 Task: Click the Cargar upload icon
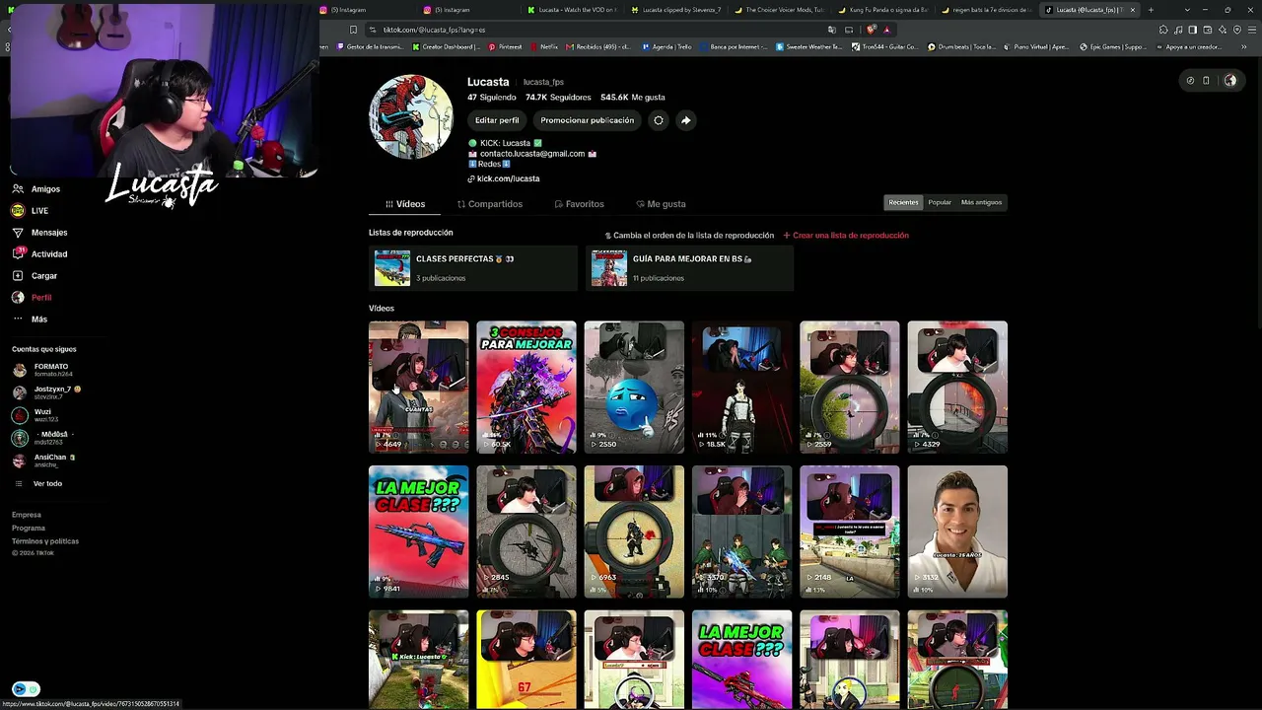[18, 276]
